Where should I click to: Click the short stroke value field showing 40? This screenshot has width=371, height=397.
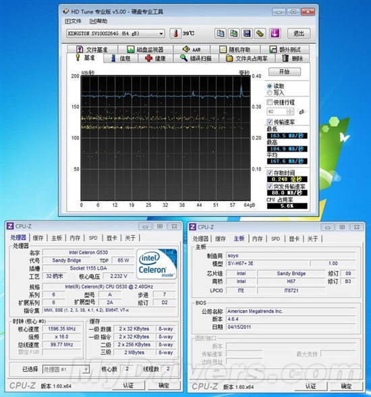(x=277, y=111)
